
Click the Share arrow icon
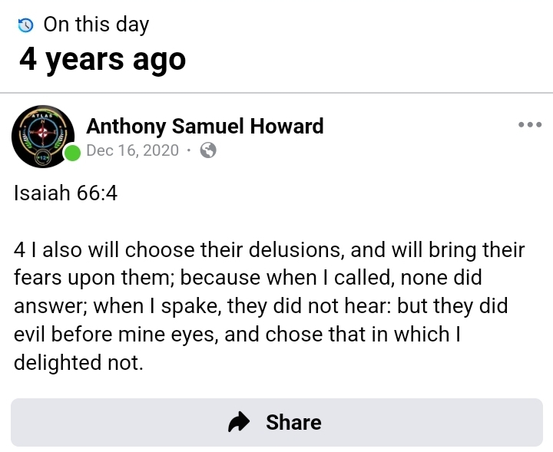coord(240,422)
